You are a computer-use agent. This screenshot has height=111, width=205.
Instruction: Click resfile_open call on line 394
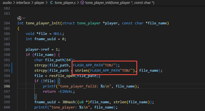[x=62, y=76]
